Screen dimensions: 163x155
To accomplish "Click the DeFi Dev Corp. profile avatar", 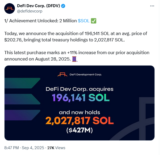I will point(9,8).
